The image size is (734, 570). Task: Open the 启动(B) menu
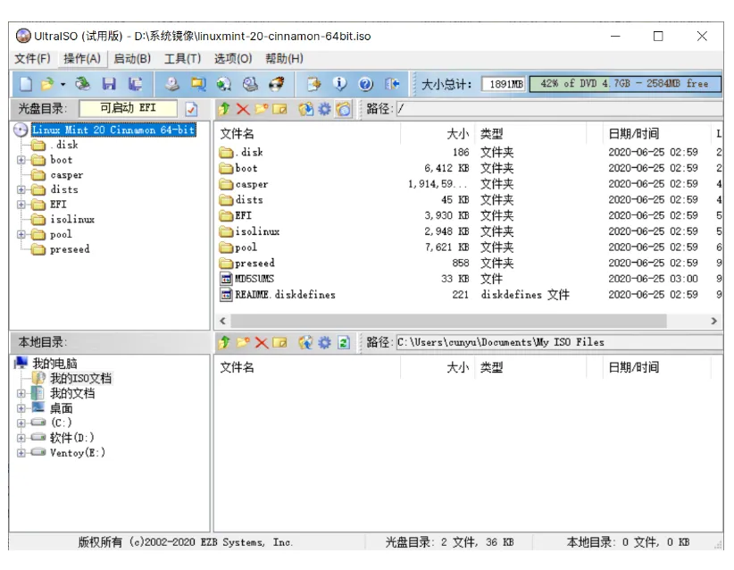click(132, 59)
